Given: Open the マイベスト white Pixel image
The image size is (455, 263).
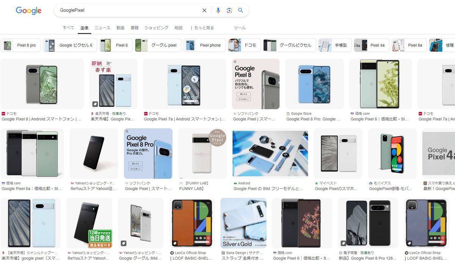Looking at the screenshot, I should [338, 153].
